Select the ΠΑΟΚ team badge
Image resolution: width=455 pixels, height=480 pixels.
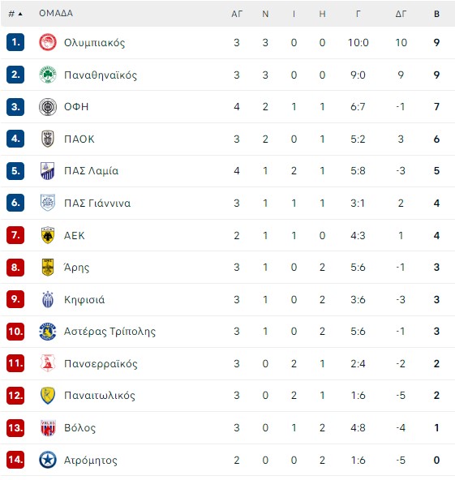[x=48, y=139]
